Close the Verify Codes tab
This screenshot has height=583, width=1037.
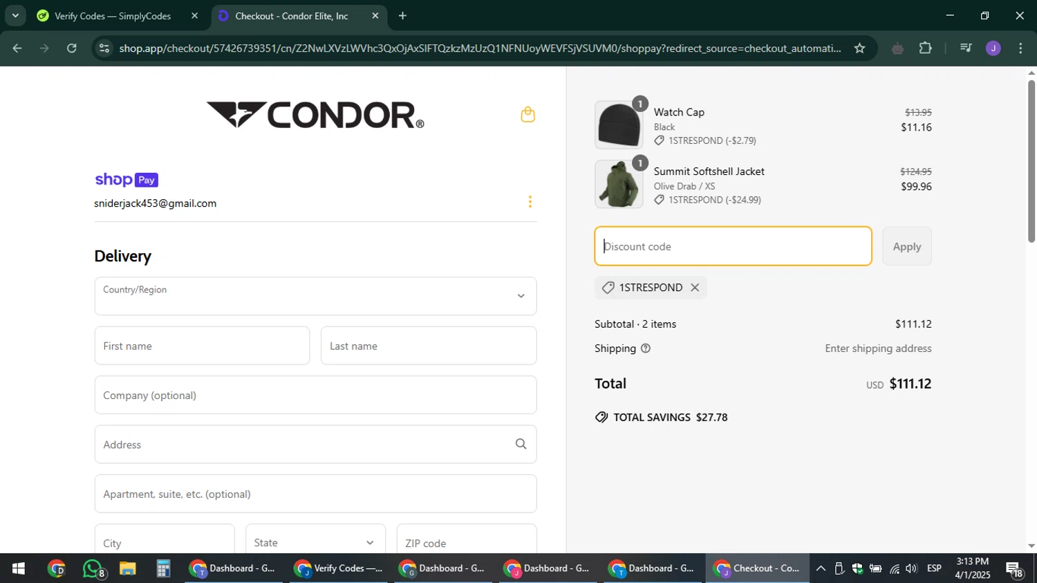tap(194, 16)
